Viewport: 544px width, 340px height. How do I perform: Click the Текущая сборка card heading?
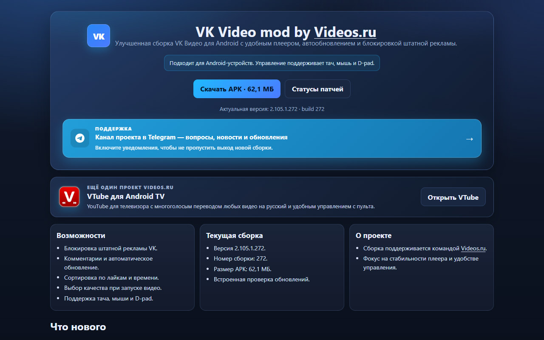[x=235, y=235]
